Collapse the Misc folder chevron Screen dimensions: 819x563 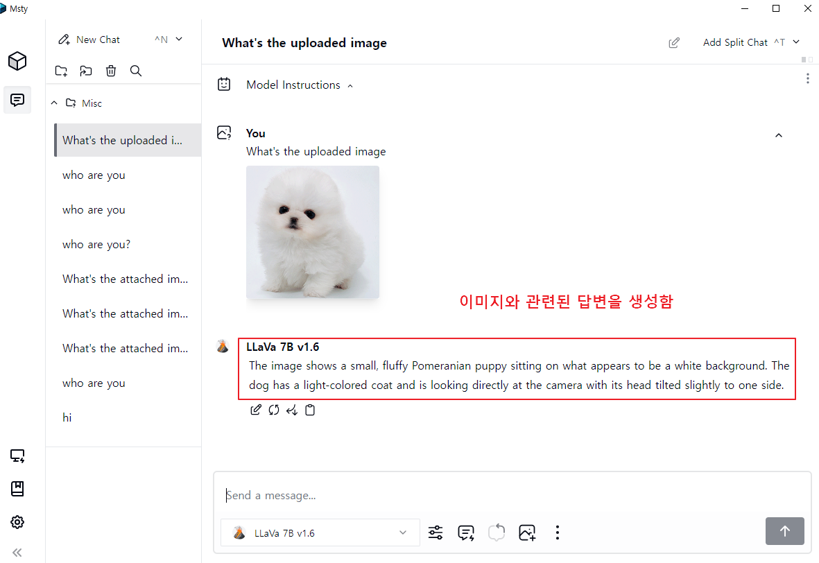coord(54,103)
